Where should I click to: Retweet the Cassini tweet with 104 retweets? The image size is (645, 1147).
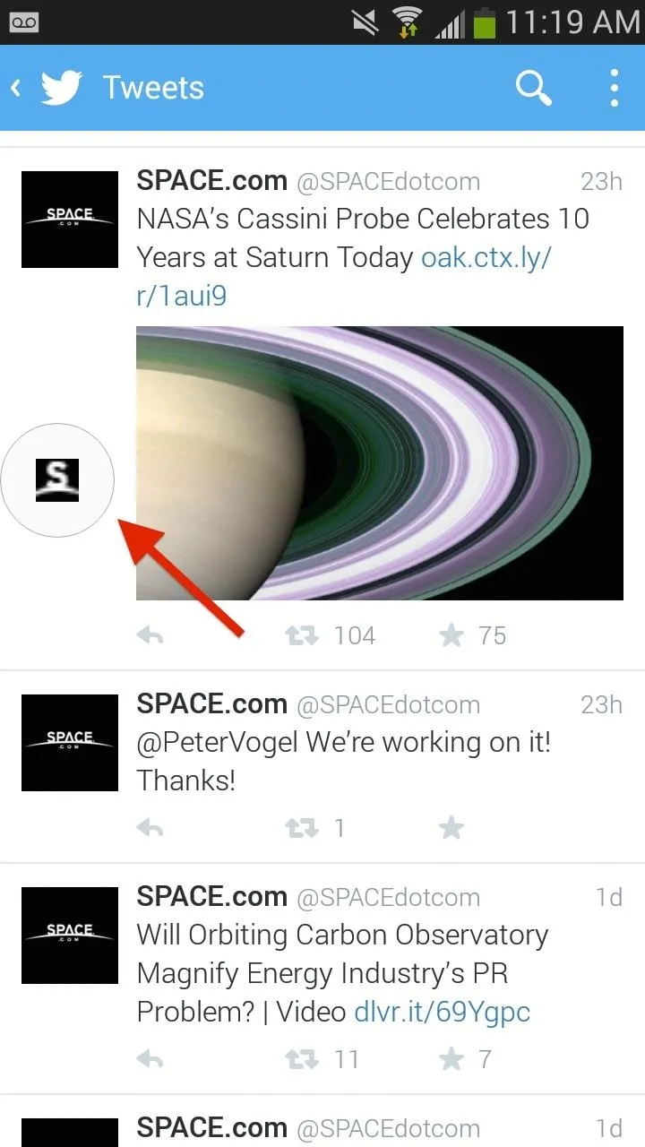pos(301,635)
